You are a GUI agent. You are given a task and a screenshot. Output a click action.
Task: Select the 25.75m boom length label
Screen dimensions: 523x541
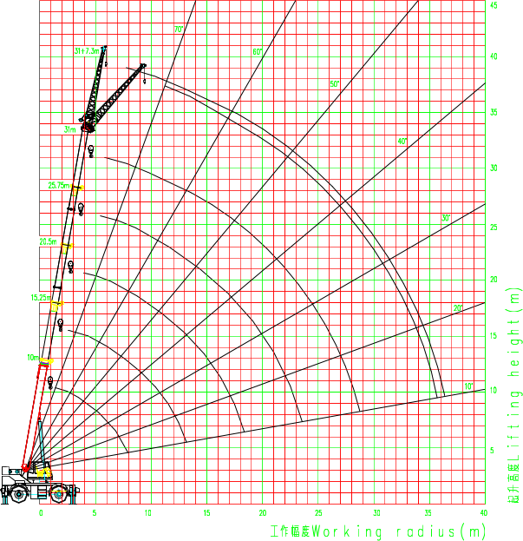[58, 185]
